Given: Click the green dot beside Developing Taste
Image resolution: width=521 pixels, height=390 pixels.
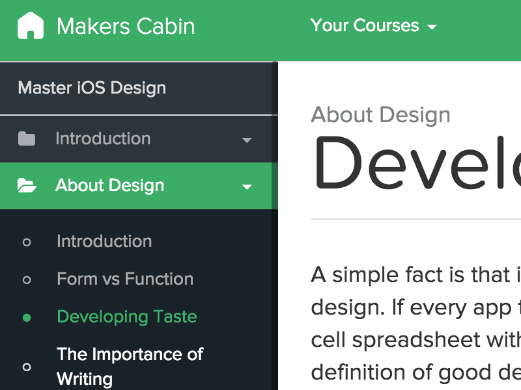Looking at the screenshot, I should (27, 317).
